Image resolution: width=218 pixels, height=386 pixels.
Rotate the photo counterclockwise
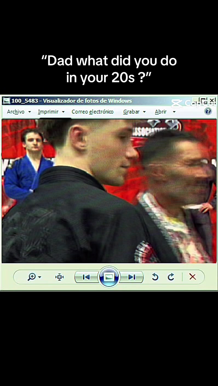coord(155,277)
